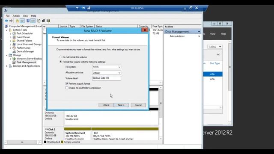The width and height of the screenshot is (274, 154).
Task: Open the File menu
Action: tap(8, 16)
